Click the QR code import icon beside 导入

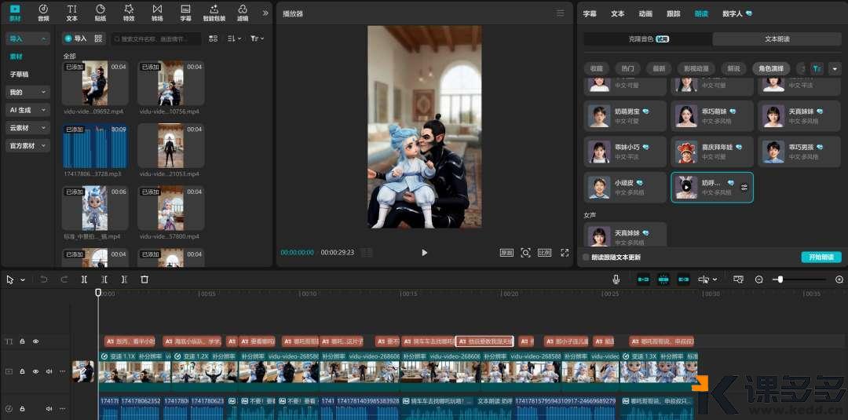pyautogui.click(x=98, y=38)
